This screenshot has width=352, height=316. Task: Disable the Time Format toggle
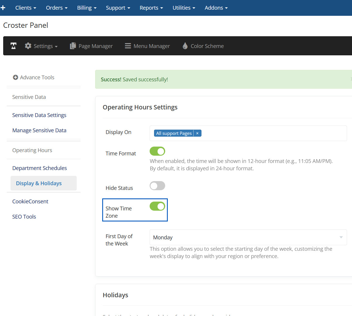(157, 151)
